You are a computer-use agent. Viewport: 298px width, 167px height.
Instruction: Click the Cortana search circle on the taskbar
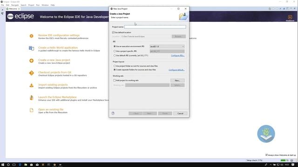pyautogui.click(x=8, y=165)
